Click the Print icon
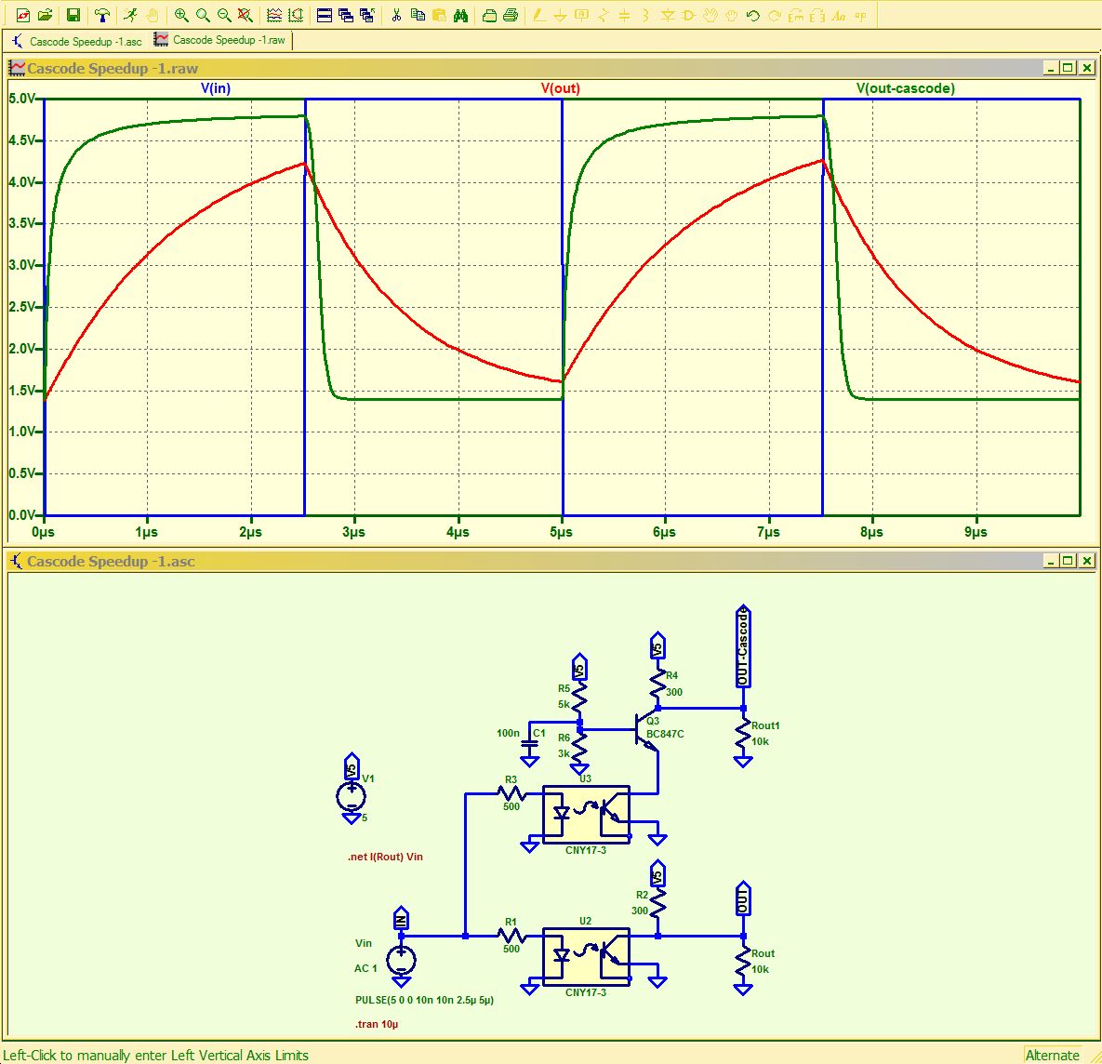Screen dimensions: 1102x1064 (511, 15)
